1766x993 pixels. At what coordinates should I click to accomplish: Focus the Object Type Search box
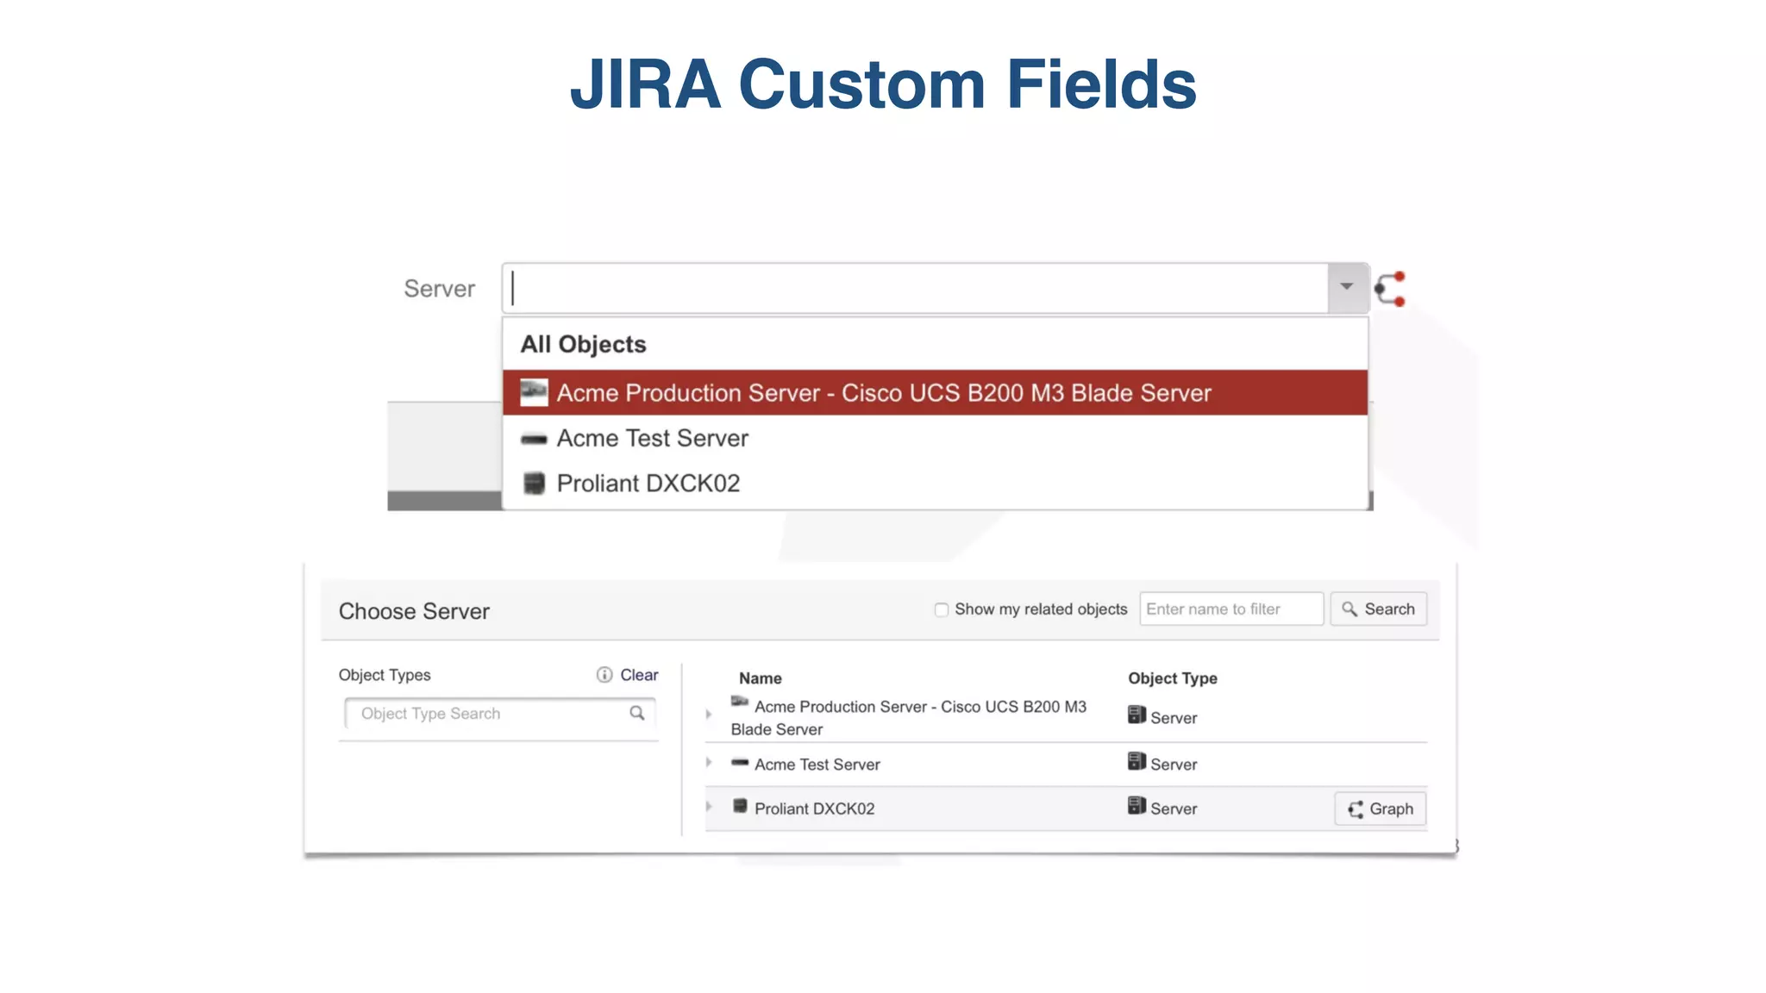500,714
